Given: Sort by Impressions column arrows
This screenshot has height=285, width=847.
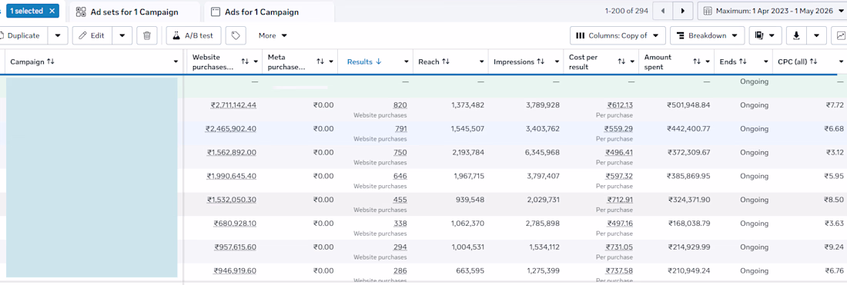Looking at the screenshot, I should tap(541, 62).
